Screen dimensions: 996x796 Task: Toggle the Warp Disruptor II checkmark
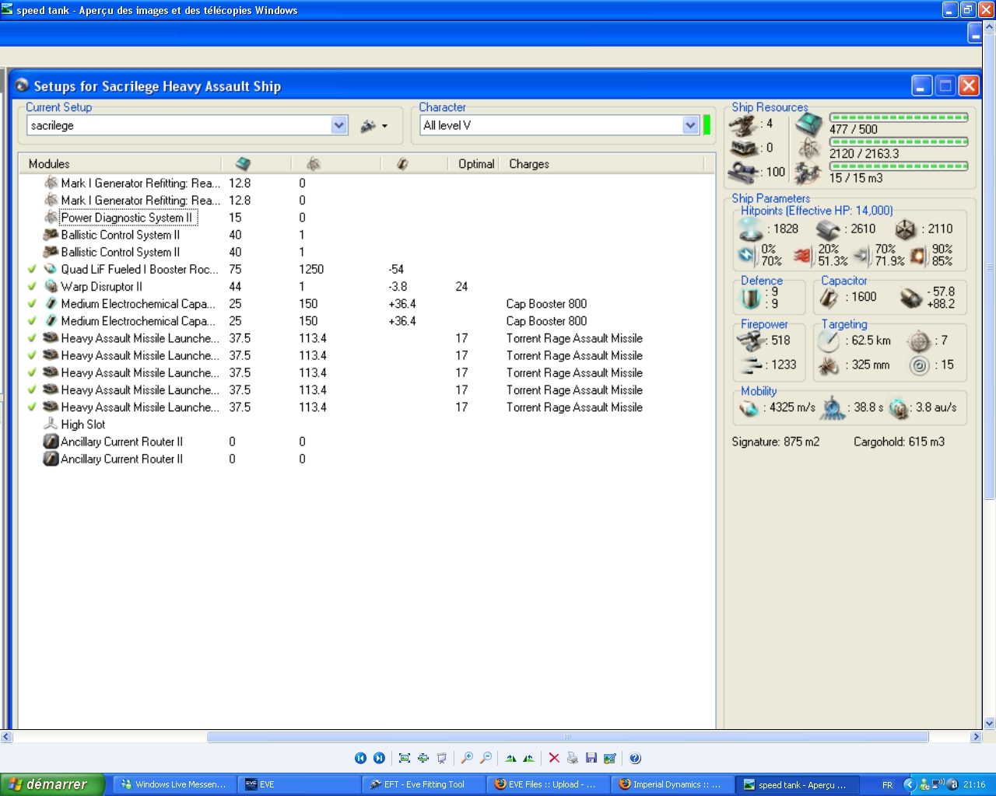coord(32,286)
